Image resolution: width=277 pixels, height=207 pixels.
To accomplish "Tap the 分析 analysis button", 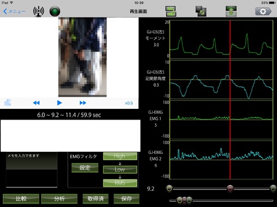I will pos(59,199).
